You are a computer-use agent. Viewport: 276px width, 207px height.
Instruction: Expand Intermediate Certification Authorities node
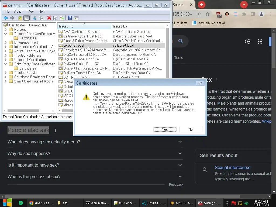point(5,47)
